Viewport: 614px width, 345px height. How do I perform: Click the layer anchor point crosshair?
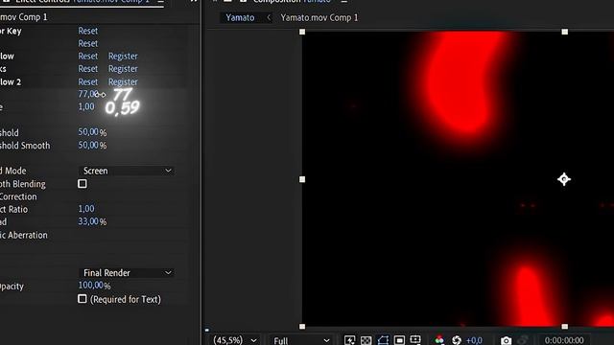(x=564, y=179)
